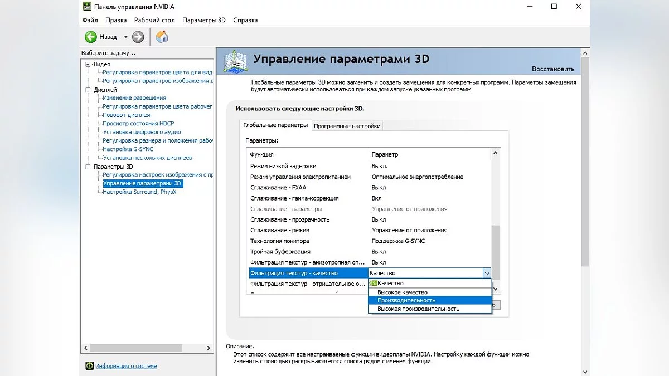Click the Сглаживание - гамма-коррекция row
This screenshot has height=376, width=669.
point(369,198)
